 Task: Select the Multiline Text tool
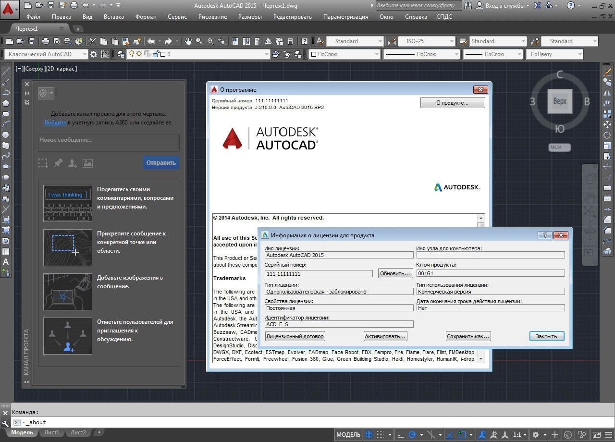6,262
